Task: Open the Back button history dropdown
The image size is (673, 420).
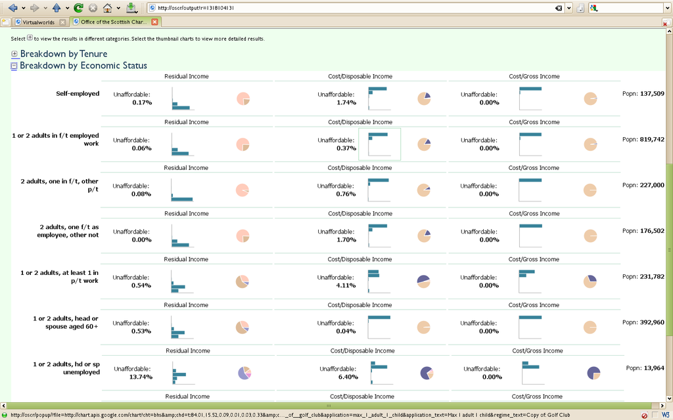Action: [x=23, y=8]
